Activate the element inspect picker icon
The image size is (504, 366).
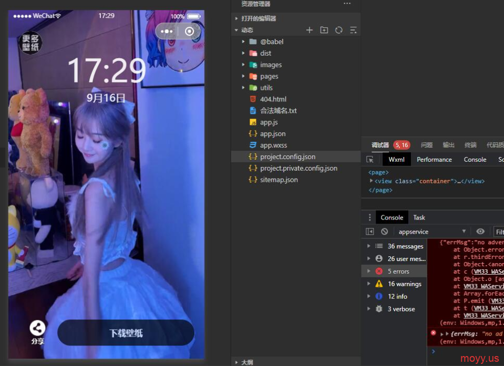pyautogui.click(x=370, y=160)
